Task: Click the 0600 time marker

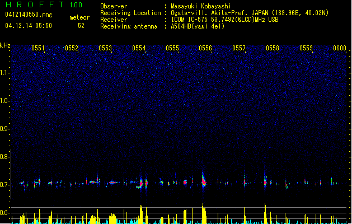Action: coord(340,48)
